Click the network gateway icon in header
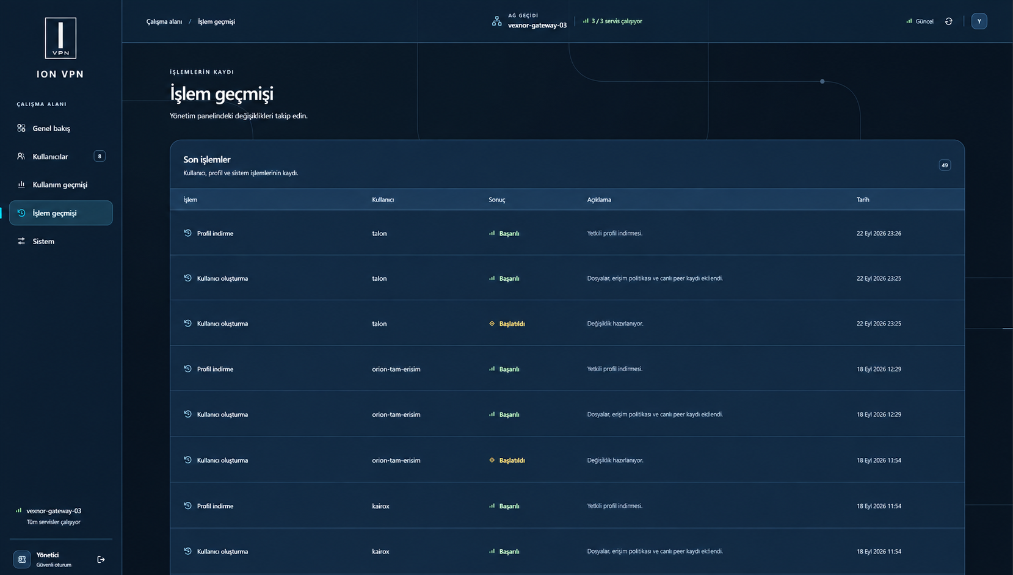The width and height of the screenshot is (1013, 575). 497,21
